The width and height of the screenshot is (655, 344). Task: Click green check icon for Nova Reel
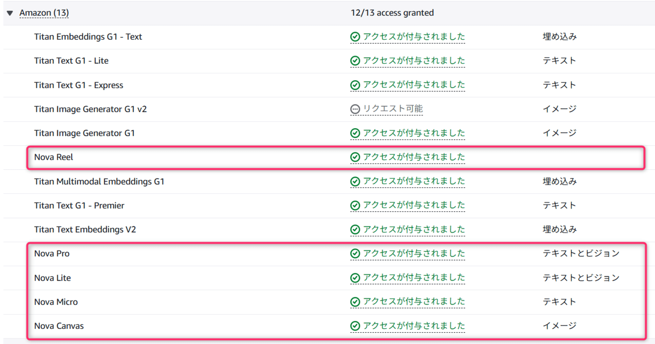pyautogui.click(x=355, y=157)
